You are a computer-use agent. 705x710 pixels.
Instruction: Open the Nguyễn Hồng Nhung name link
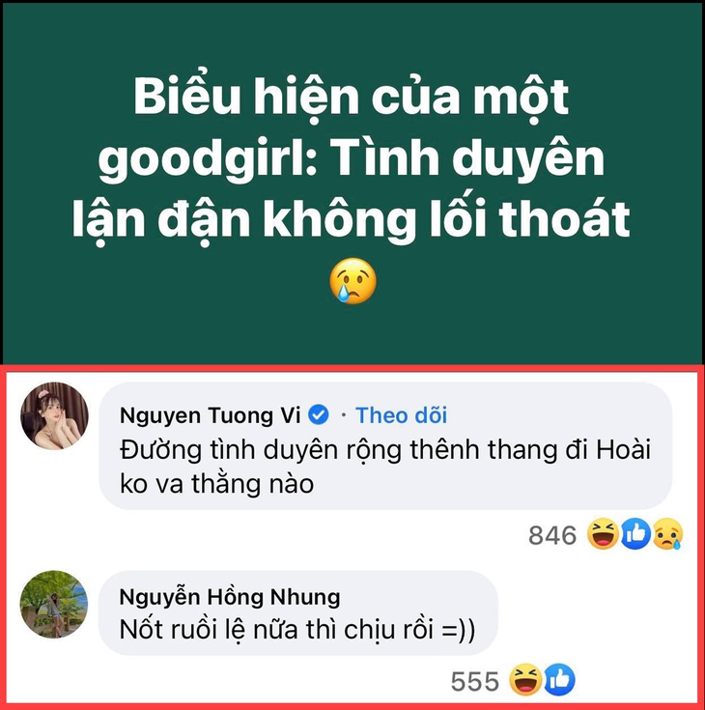coord(230,597)
